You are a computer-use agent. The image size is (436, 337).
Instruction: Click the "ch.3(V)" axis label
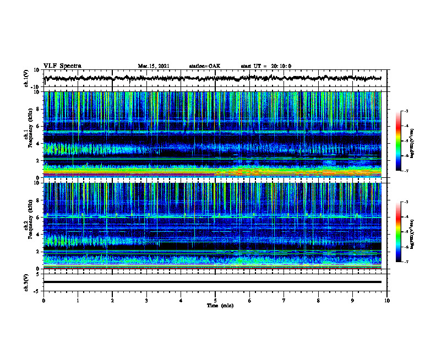(x=26, y=282)
